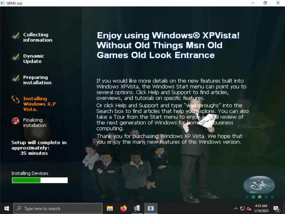Image resolution: width=285 pixels, height=214 pixels.
Task: Open the Windows Start menu
Action: tap(7, 208)
